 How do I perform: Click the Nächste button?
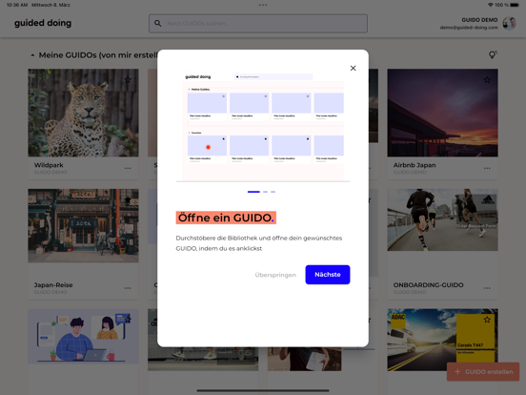[328, 275]
